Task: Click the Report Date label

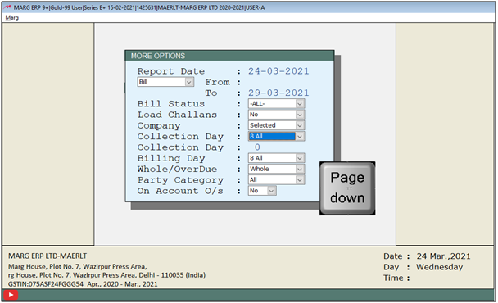Action: (171, 71)
